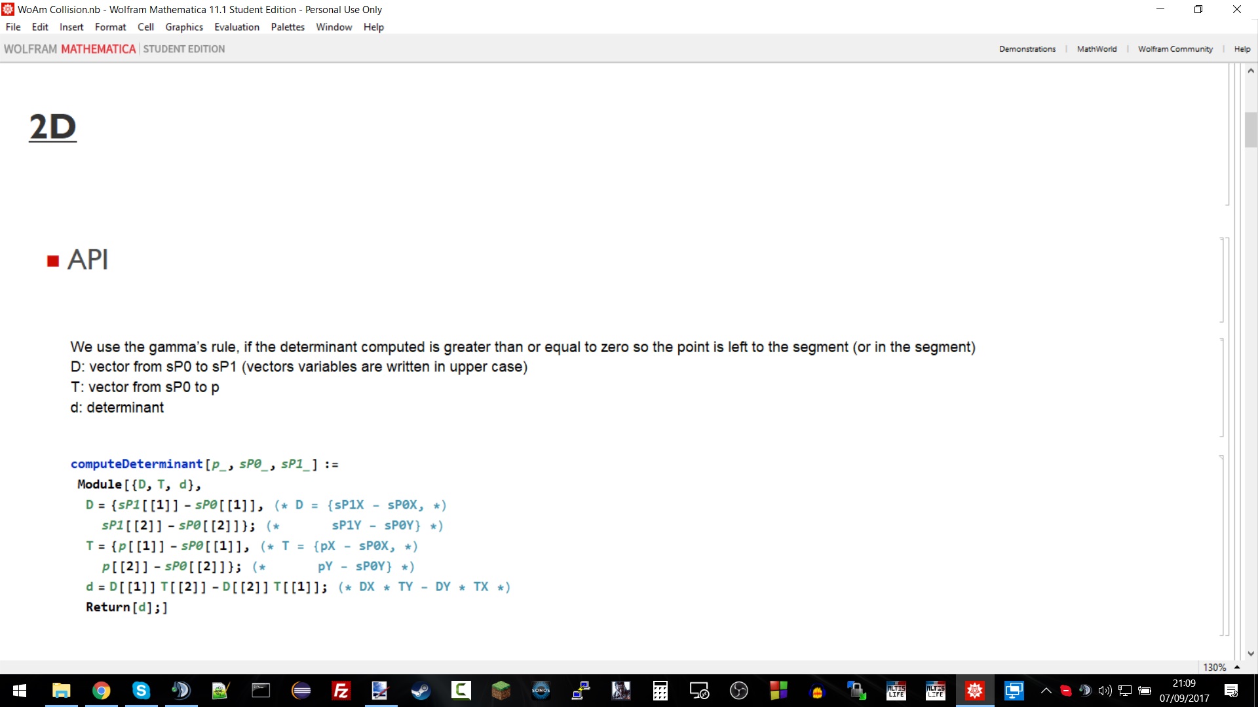The width and height of the screenshot is (1258, 707).
Task: Click the Mathematica taskbar icon
Action: (x=974, y=691)
